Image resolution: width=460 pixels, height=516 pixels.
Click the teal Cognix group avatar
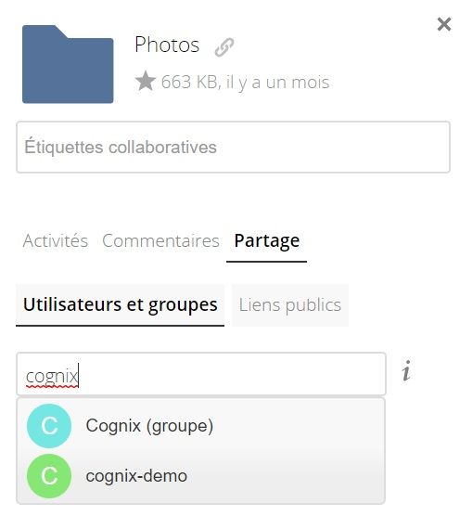[x=49, y=425]
